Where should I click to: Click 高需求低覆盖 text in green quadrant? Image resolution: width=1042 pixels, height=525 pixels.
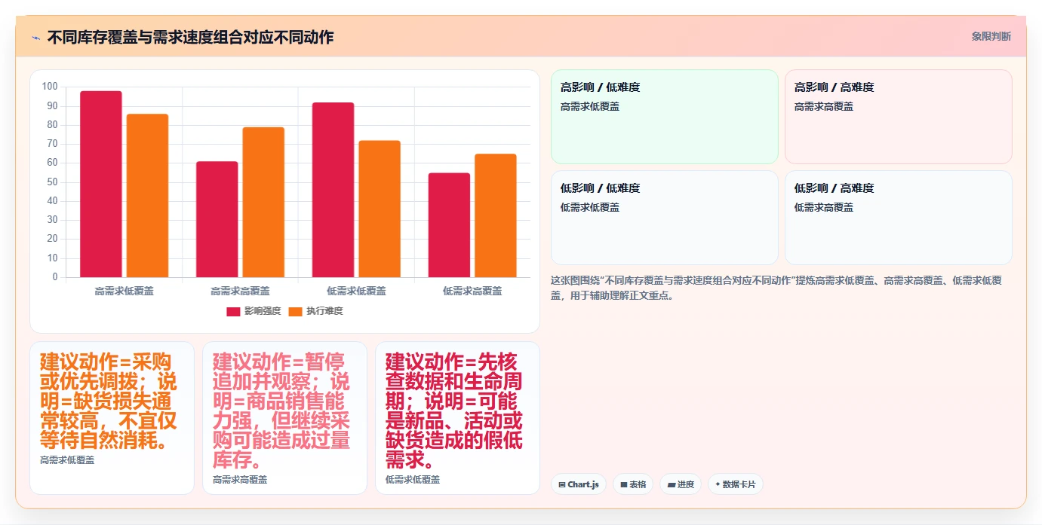coord(590,107)
